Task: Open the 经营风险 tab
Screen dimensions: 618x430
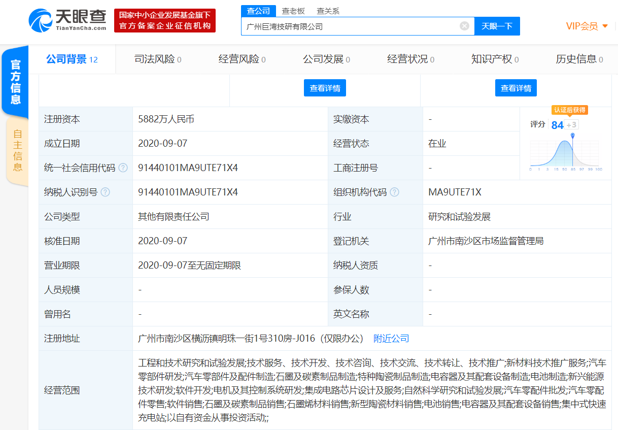Action: (242, 59)
